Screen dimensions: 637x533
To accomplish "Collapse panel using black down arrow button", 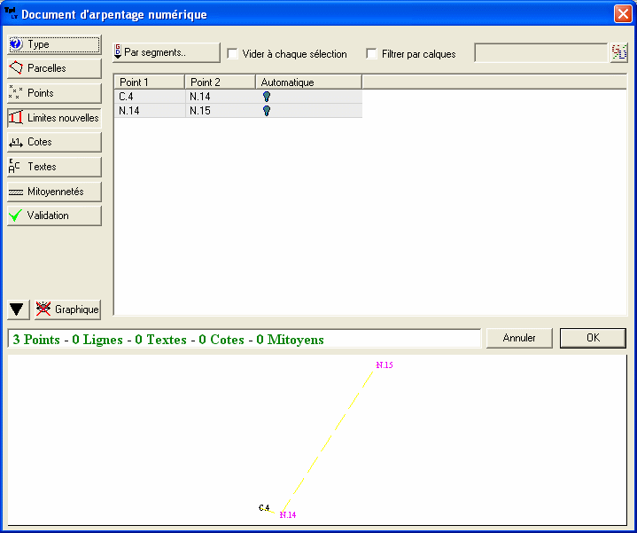I will coord(17,310).
